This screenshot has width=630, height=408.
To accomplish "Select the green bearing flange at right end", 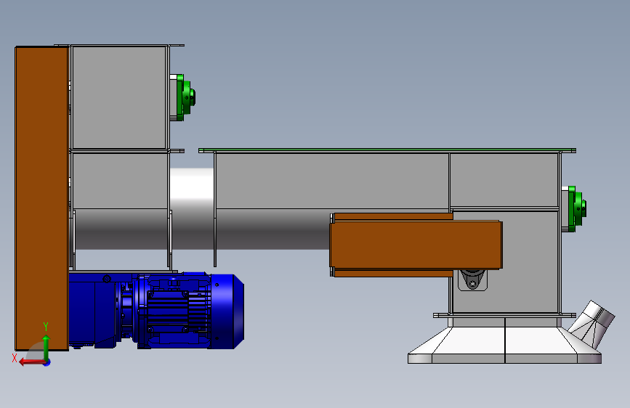I will tap(577, 209).
